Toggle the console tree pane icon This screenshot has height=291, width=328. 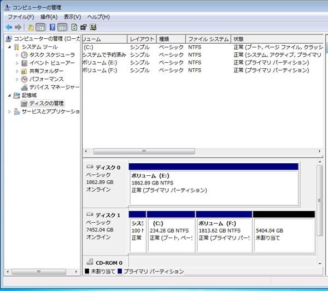click(40, 27)
